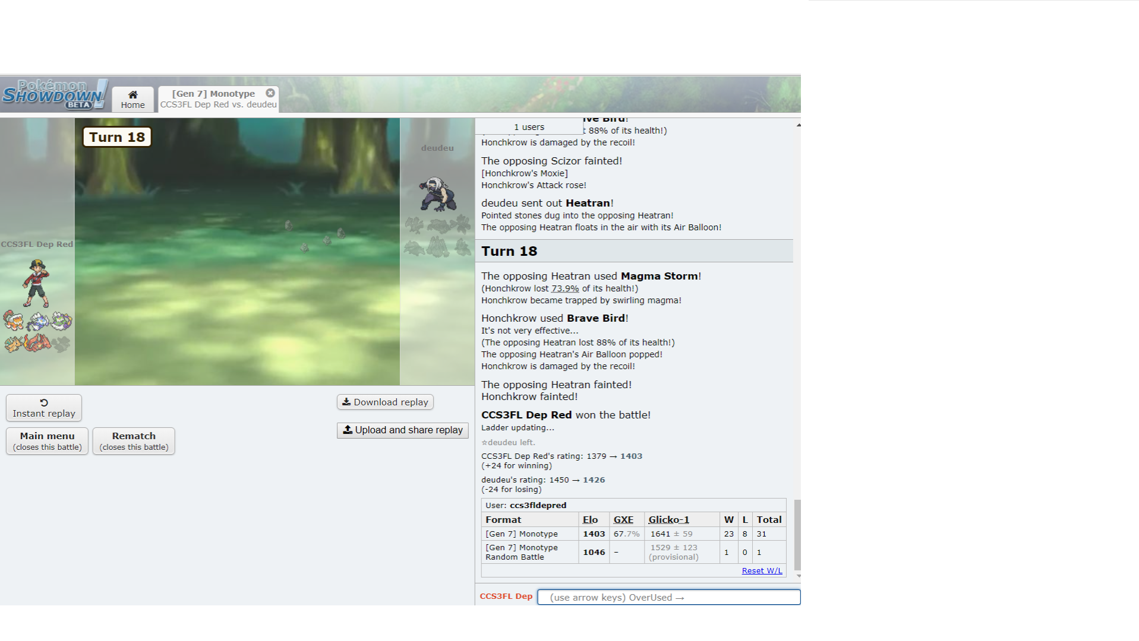The height and width of the screenshot is (641, 1139).
Task: Open the Pokémon Showdown logo link
Action: [55, 94]
